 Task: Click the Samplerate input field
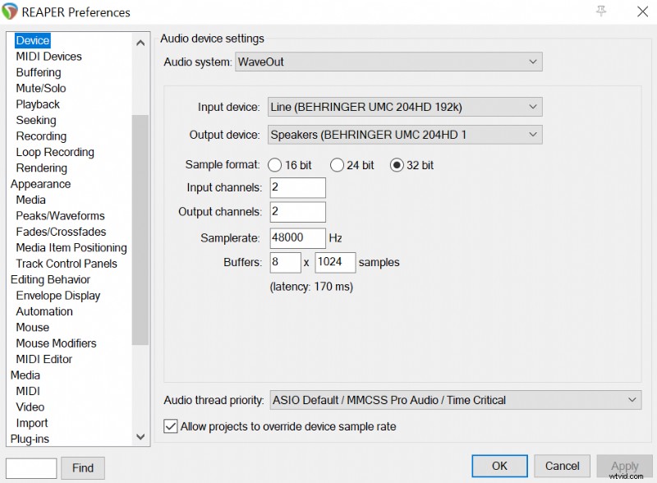click(x=296, y=237)
